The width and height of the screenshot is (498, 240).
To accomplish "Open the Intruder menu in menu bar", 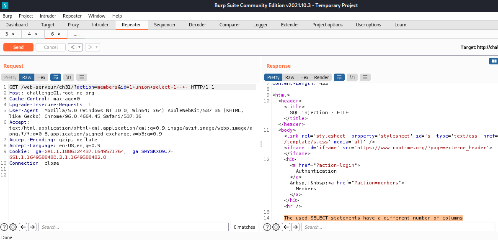I will click(48, 16).
